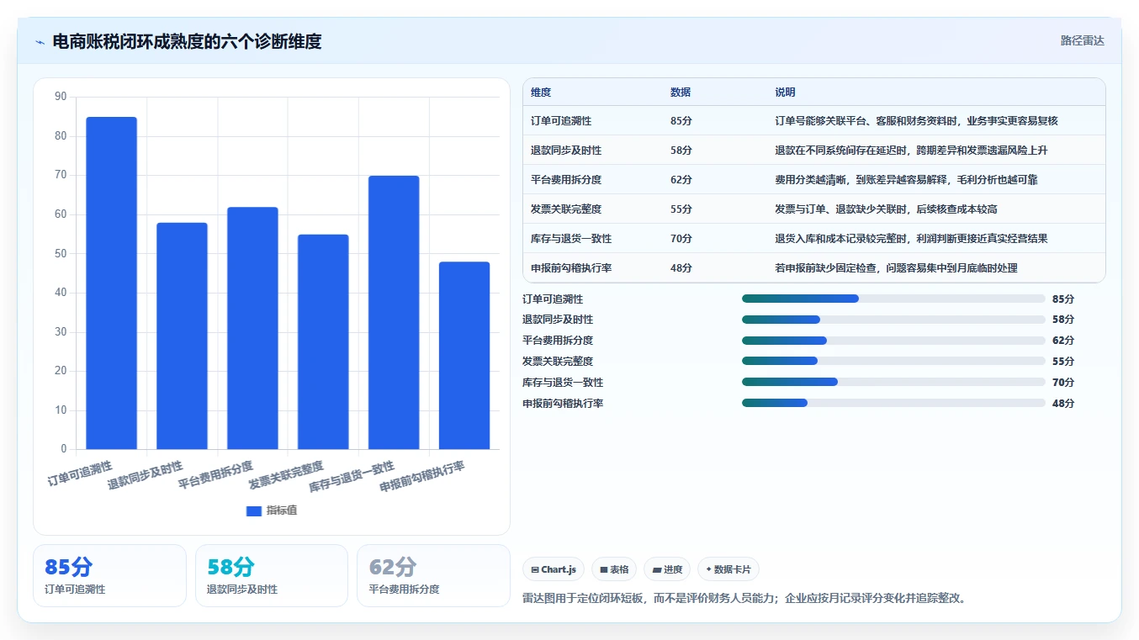This screenshot has width=1139, height=640.
Task: Click description starting 退款在不同系统间存在延迟
Action: click(x=911, y=151)
